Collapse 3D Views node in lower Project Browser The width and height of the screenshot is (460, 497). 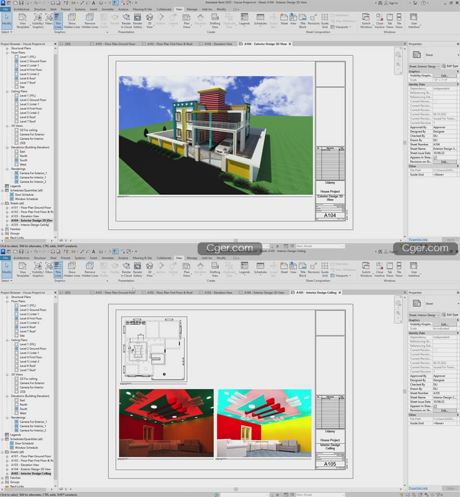(x=7, y=375)
